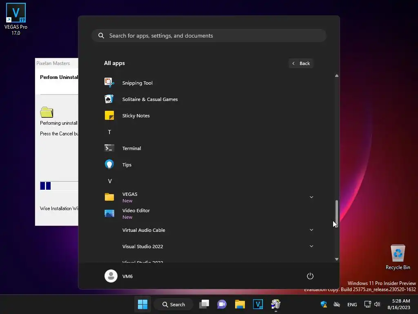The width and height of the screenshot is (418, 314).
Task: Click the all apps scrollbar down arrow
Action: tap(337, 259)
